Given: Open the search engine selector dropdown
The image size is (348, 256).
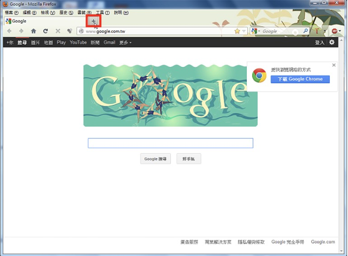Looking at the screenshot, I should (x=256, y=31).
